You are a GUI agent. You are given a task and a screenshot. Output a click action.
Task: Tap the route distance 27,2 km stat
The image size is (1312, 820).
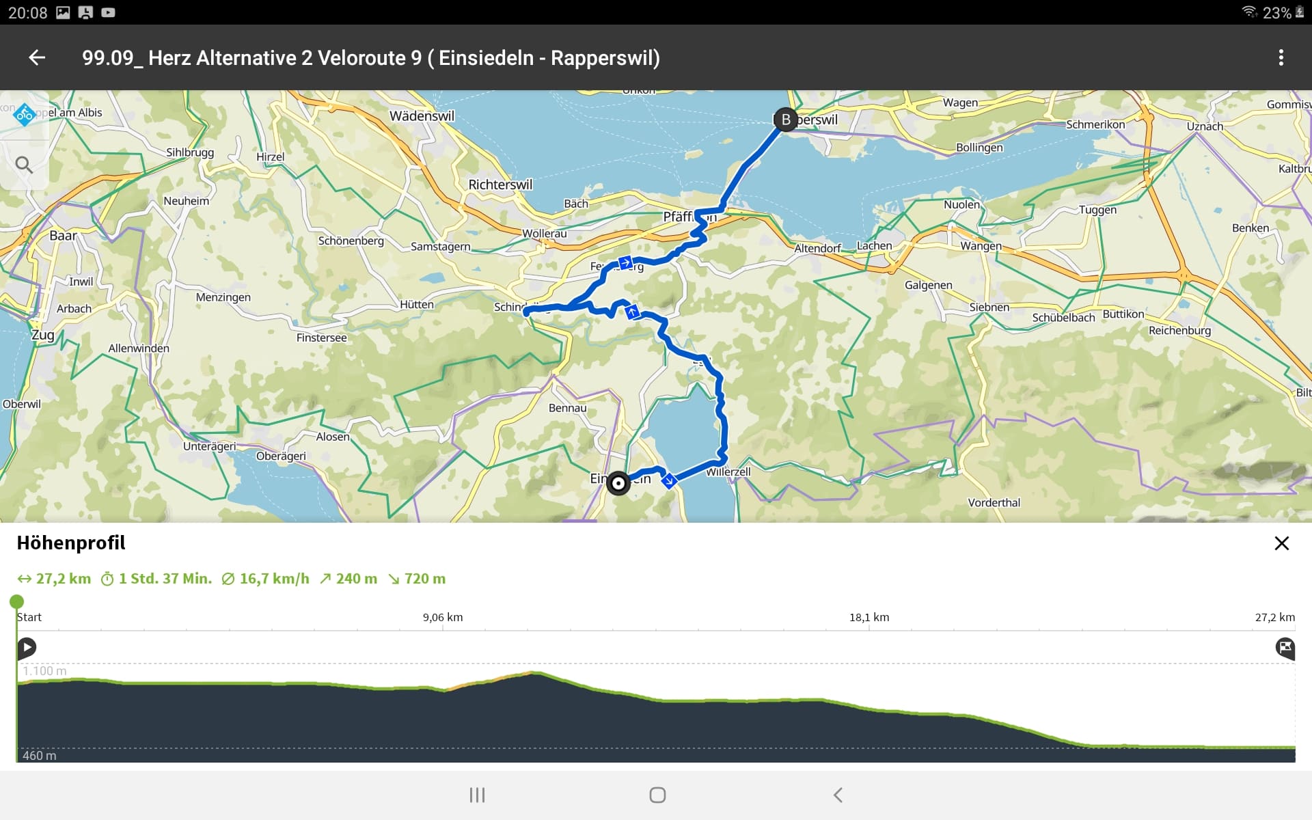tap(55, 579)
